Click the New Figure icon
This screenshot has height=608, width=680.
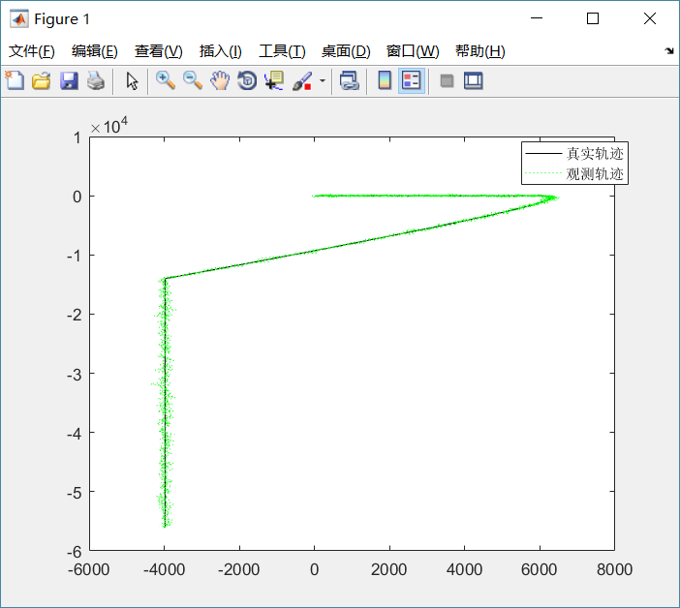(x=15, y=81)
